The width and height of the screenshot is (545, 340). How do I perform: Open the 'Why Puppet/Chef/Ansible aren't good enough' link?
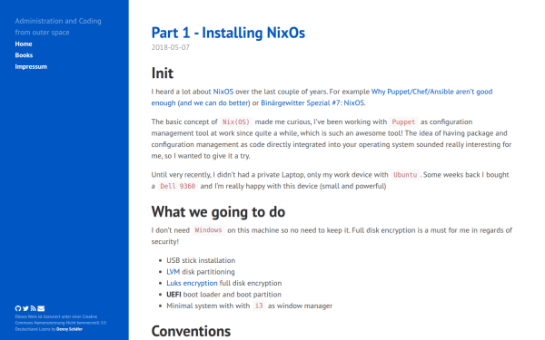322,97
